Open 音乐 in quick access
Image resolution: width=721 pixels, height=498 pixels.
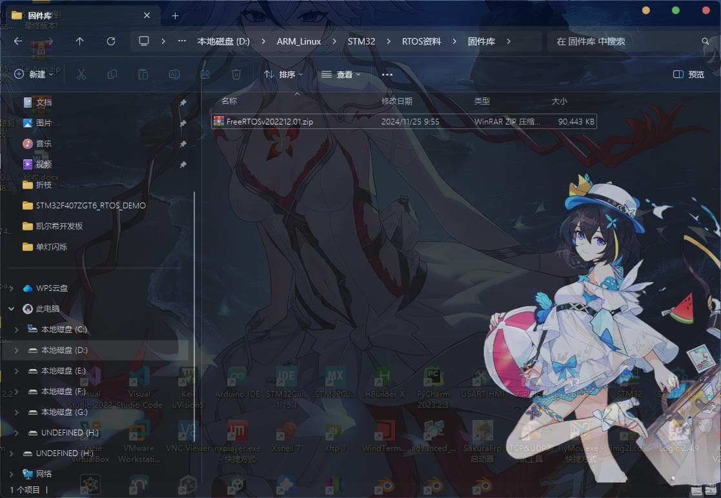(x=44, y=143)
